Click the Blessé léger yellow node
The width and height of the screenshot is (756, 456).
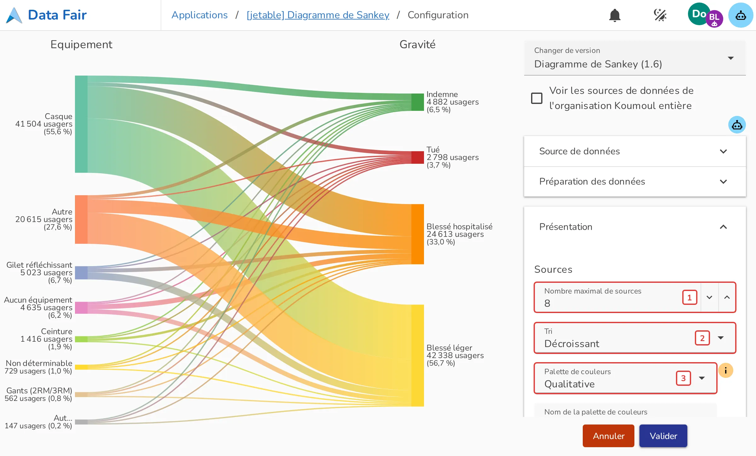click(x=418, y=356)
